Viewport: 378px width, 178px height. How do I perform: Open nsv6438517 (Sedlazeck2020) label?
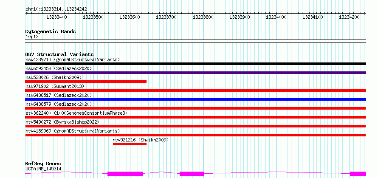click(59, 95)
